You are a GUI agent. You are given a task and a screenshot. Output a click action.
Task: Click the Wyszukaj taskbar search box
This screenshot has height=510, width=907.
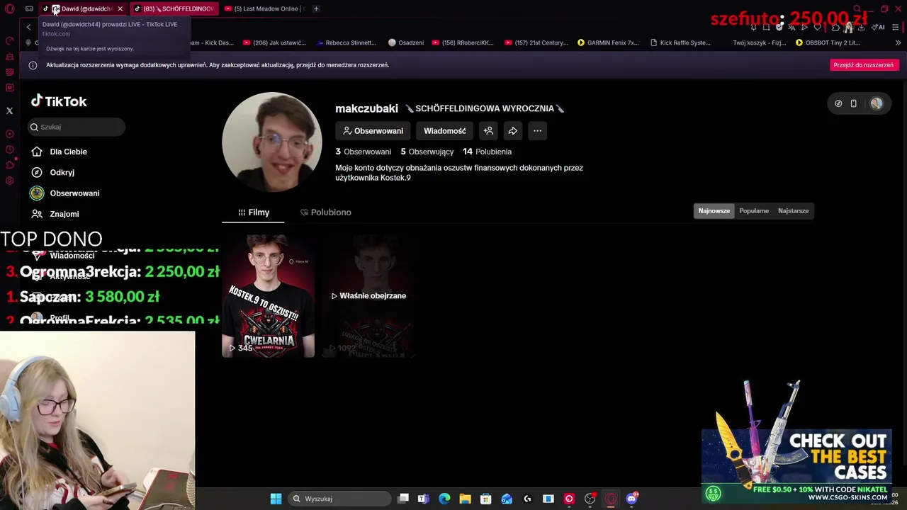click(x=338, y=499)
